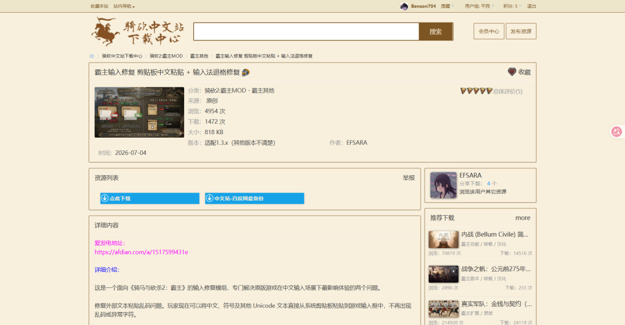Click the Benson704 user avatar in top bar

click(x=404, y=6)
